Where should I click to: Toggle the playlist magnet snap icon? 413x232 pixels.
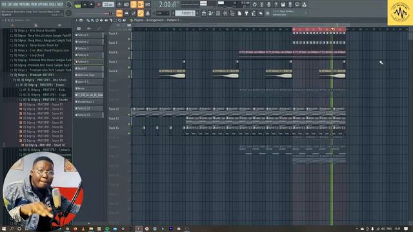pos(81,20)
